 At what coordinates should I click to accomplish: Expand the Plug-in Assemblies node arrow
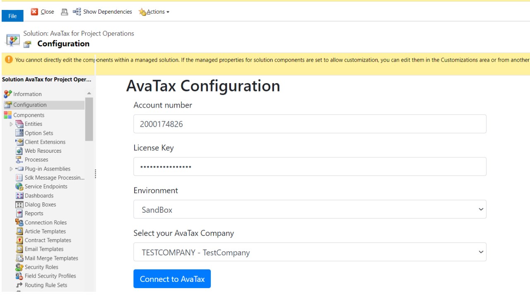tap(11, 169)
